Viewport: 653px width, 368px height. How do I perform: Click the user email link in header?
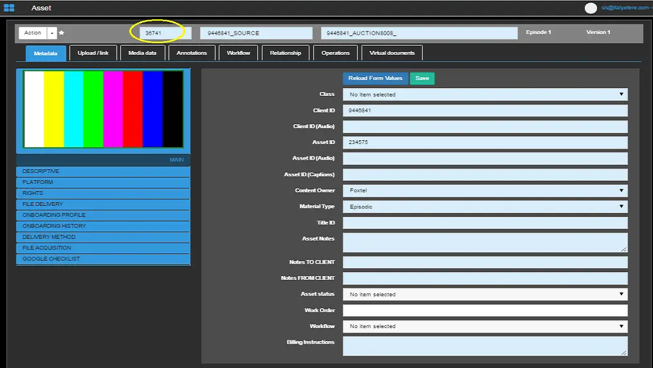(x=625, y=8)
